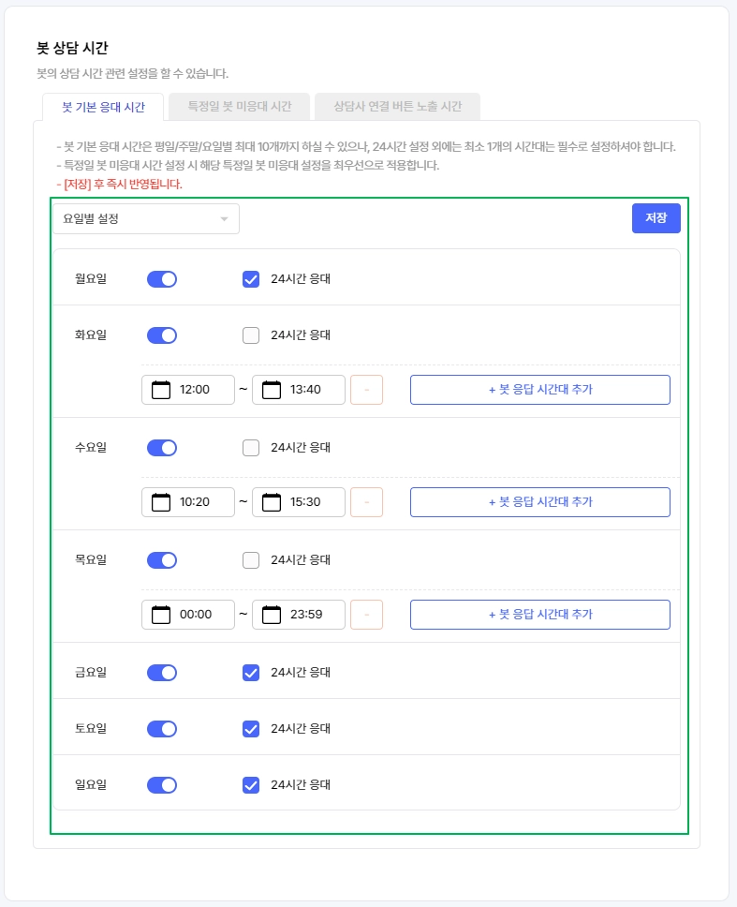Open the 요일별 설정 dropdown
This screenshot has height=907, width=737.
146,219
